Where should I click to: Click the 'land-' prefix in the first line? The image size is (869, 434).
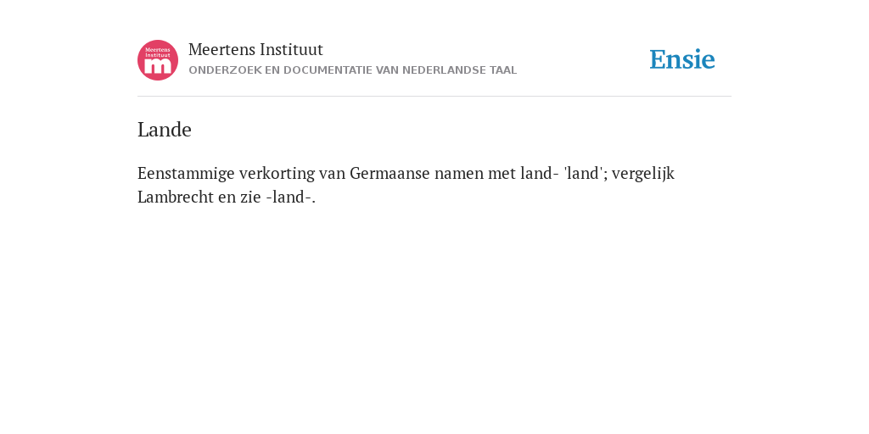[x=539, y=173]
